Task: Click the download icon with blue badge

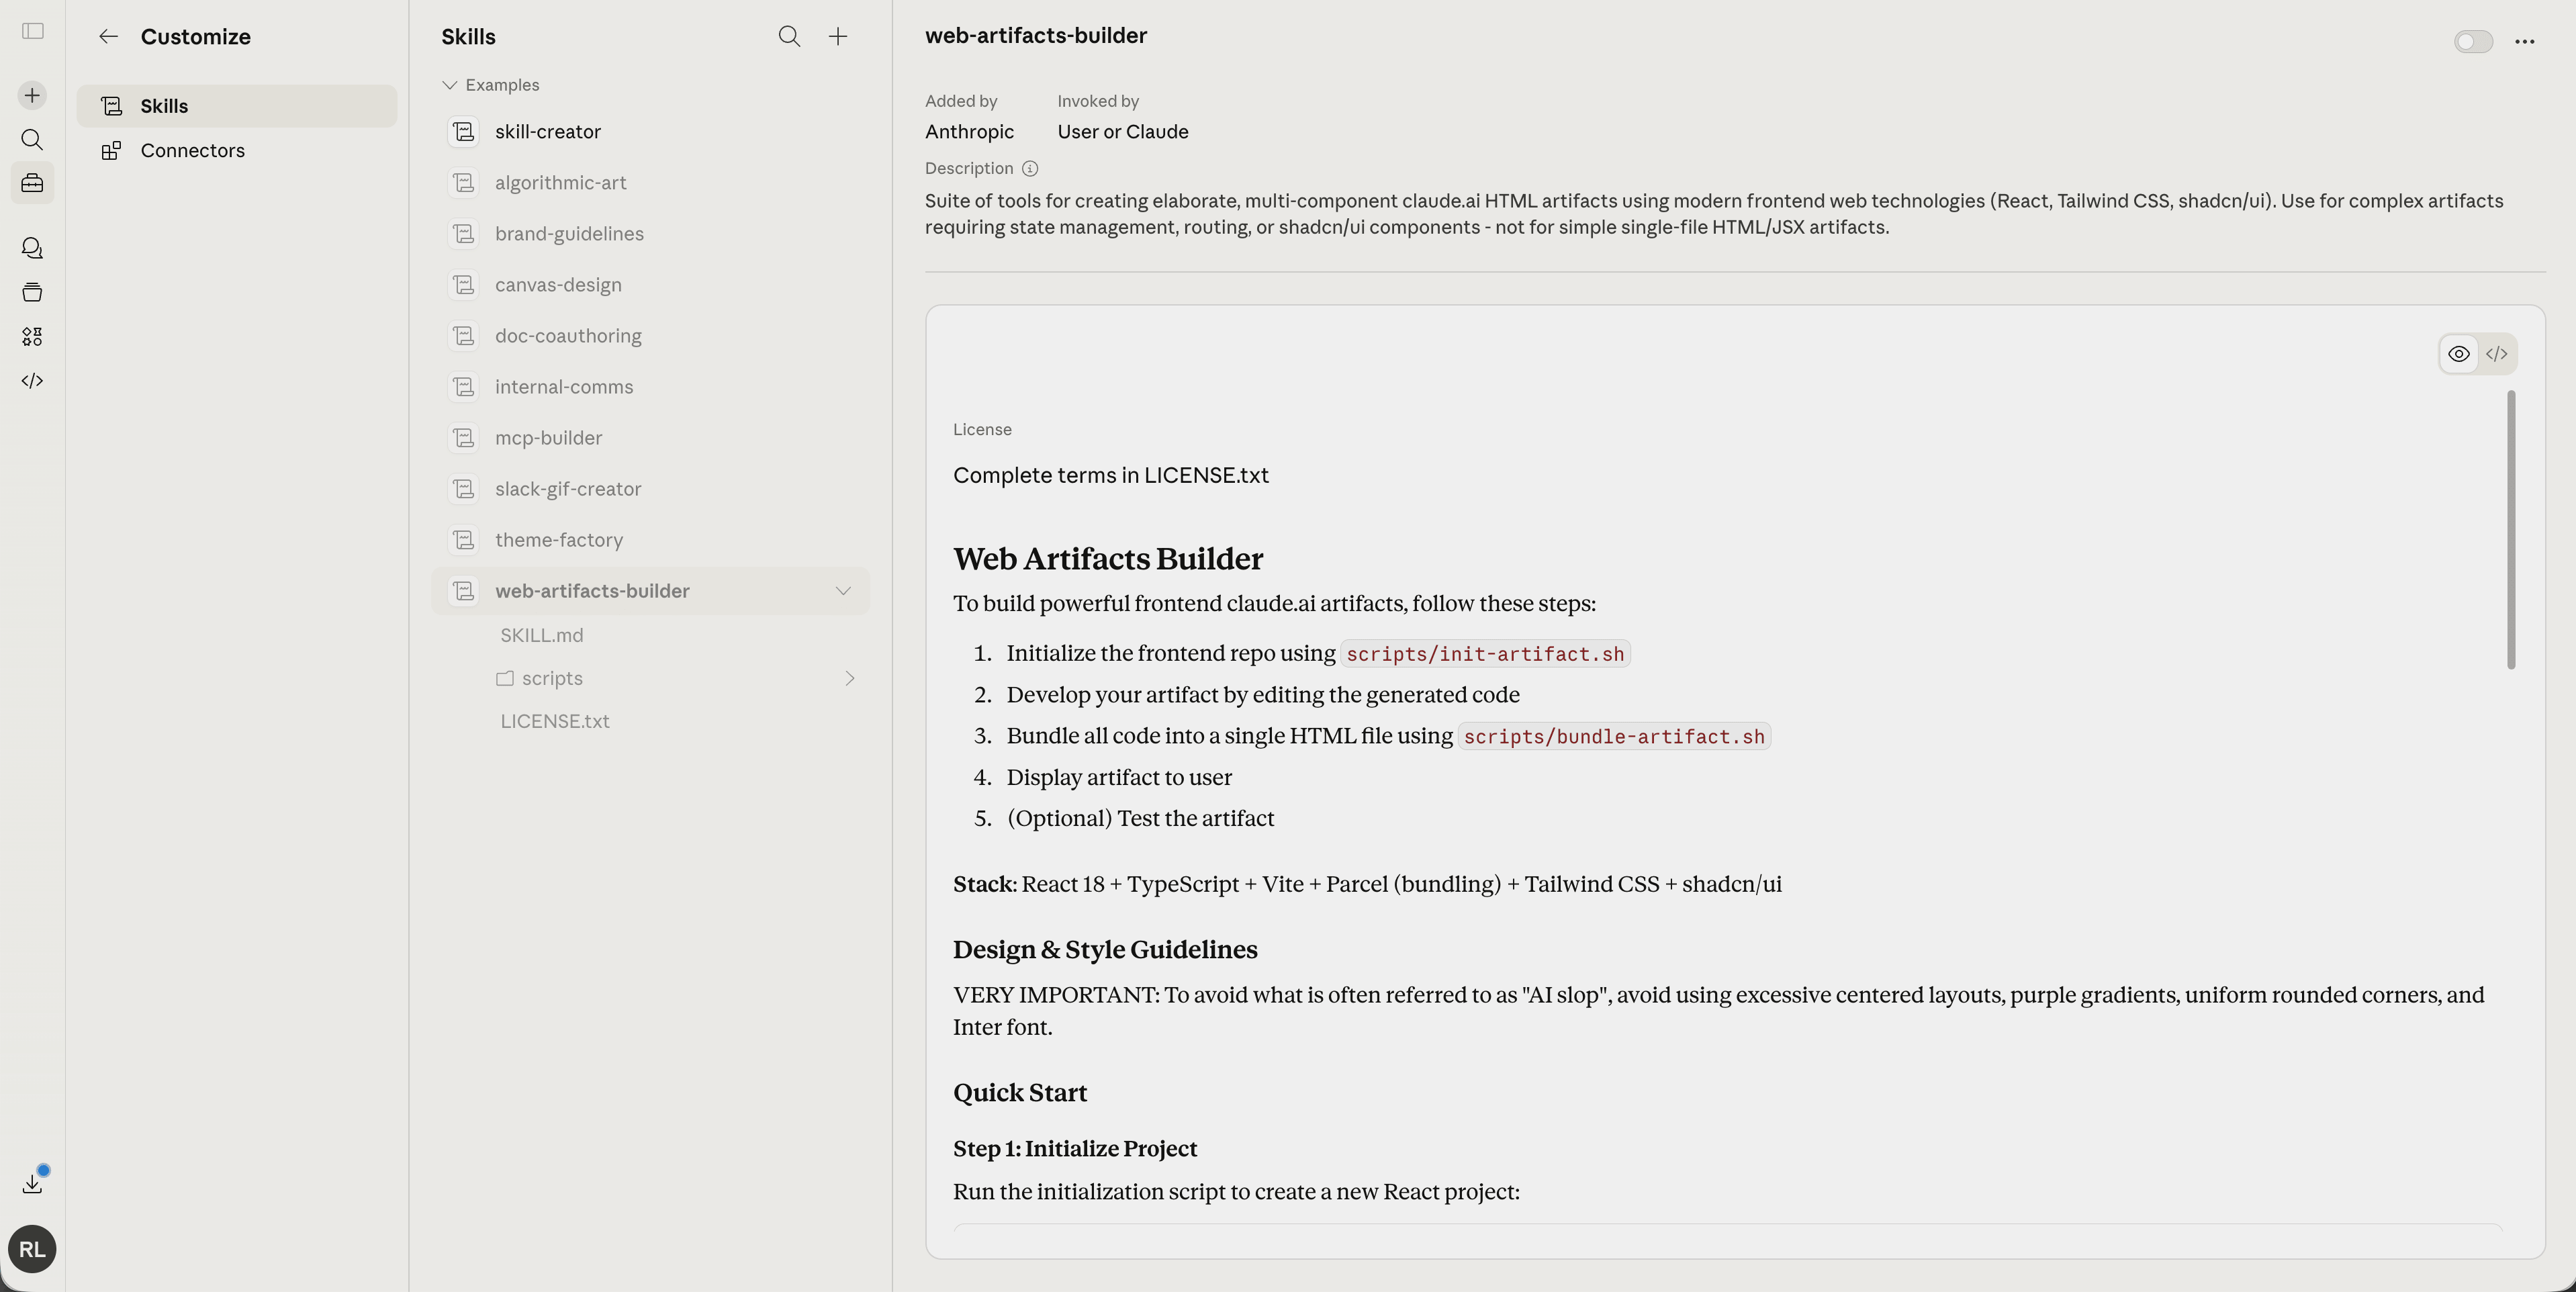Action: 32,1184
